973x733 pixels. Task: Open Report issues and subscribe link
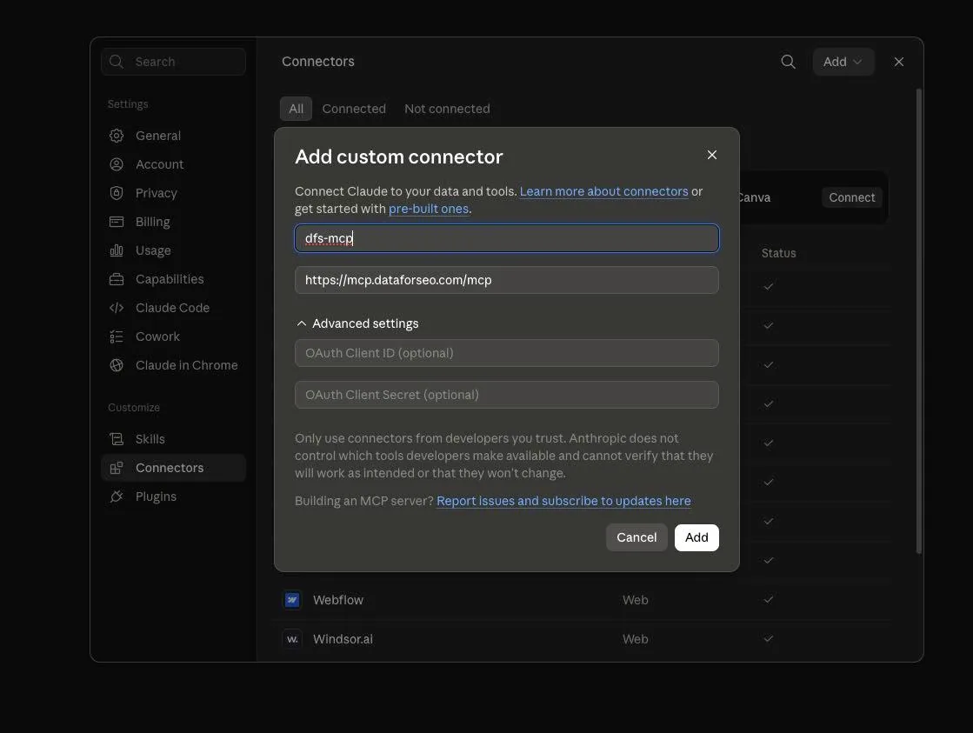point(563,501)
